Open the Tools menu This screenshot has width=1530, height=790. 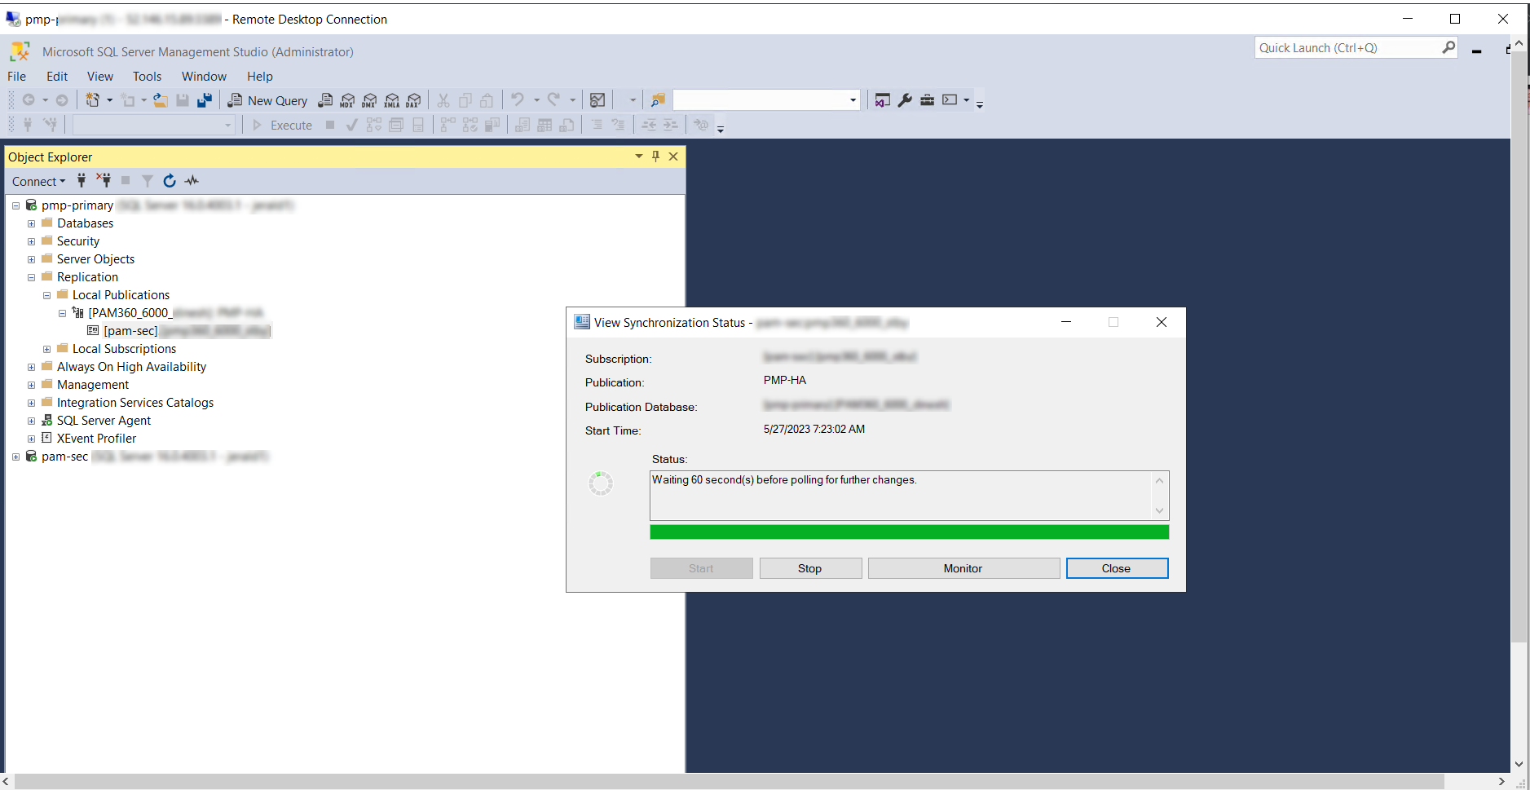(148, 77)
